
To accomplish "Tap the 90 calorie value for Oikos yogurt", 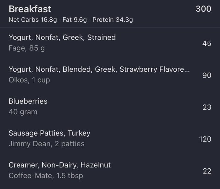I will [207, 75].
